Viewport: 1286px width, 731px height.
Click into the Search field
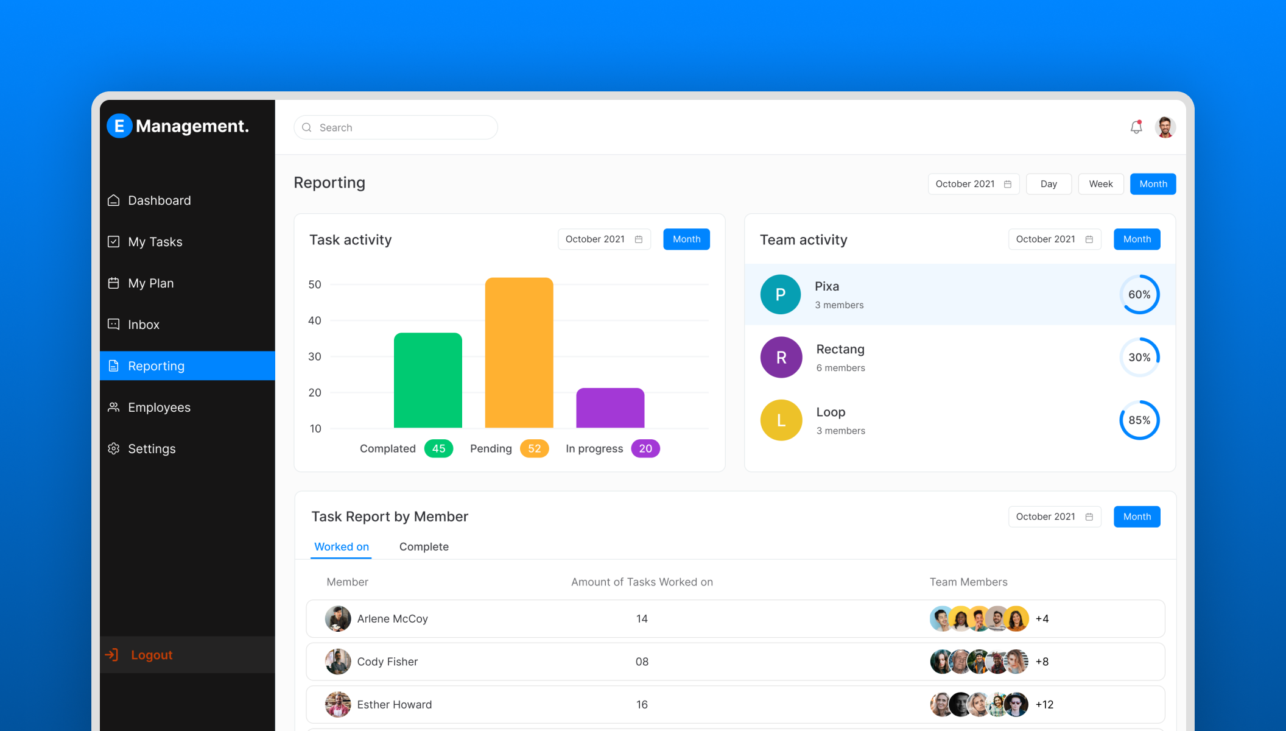pos(402,127)
